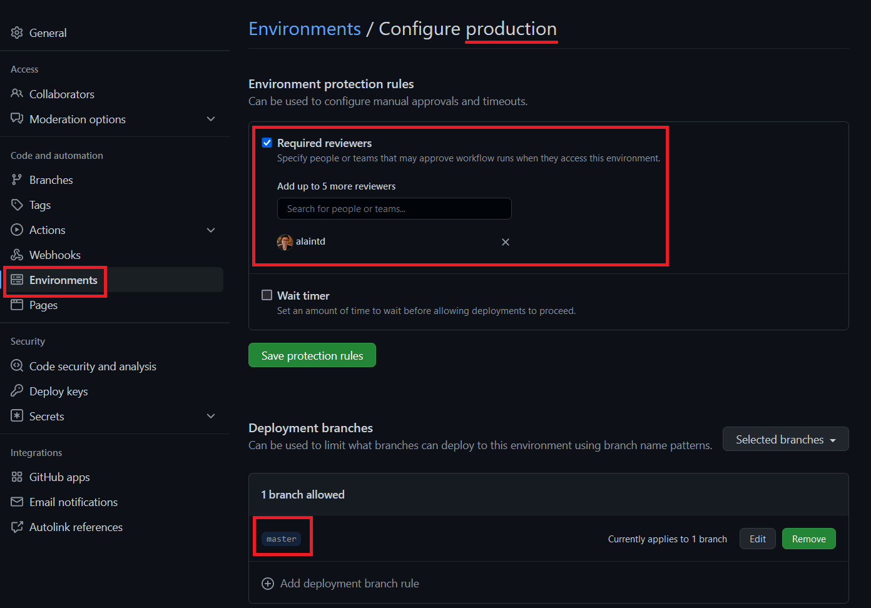871x608 pixels.
Task: Open the Pages settings item
Action: tap(43, 305)
